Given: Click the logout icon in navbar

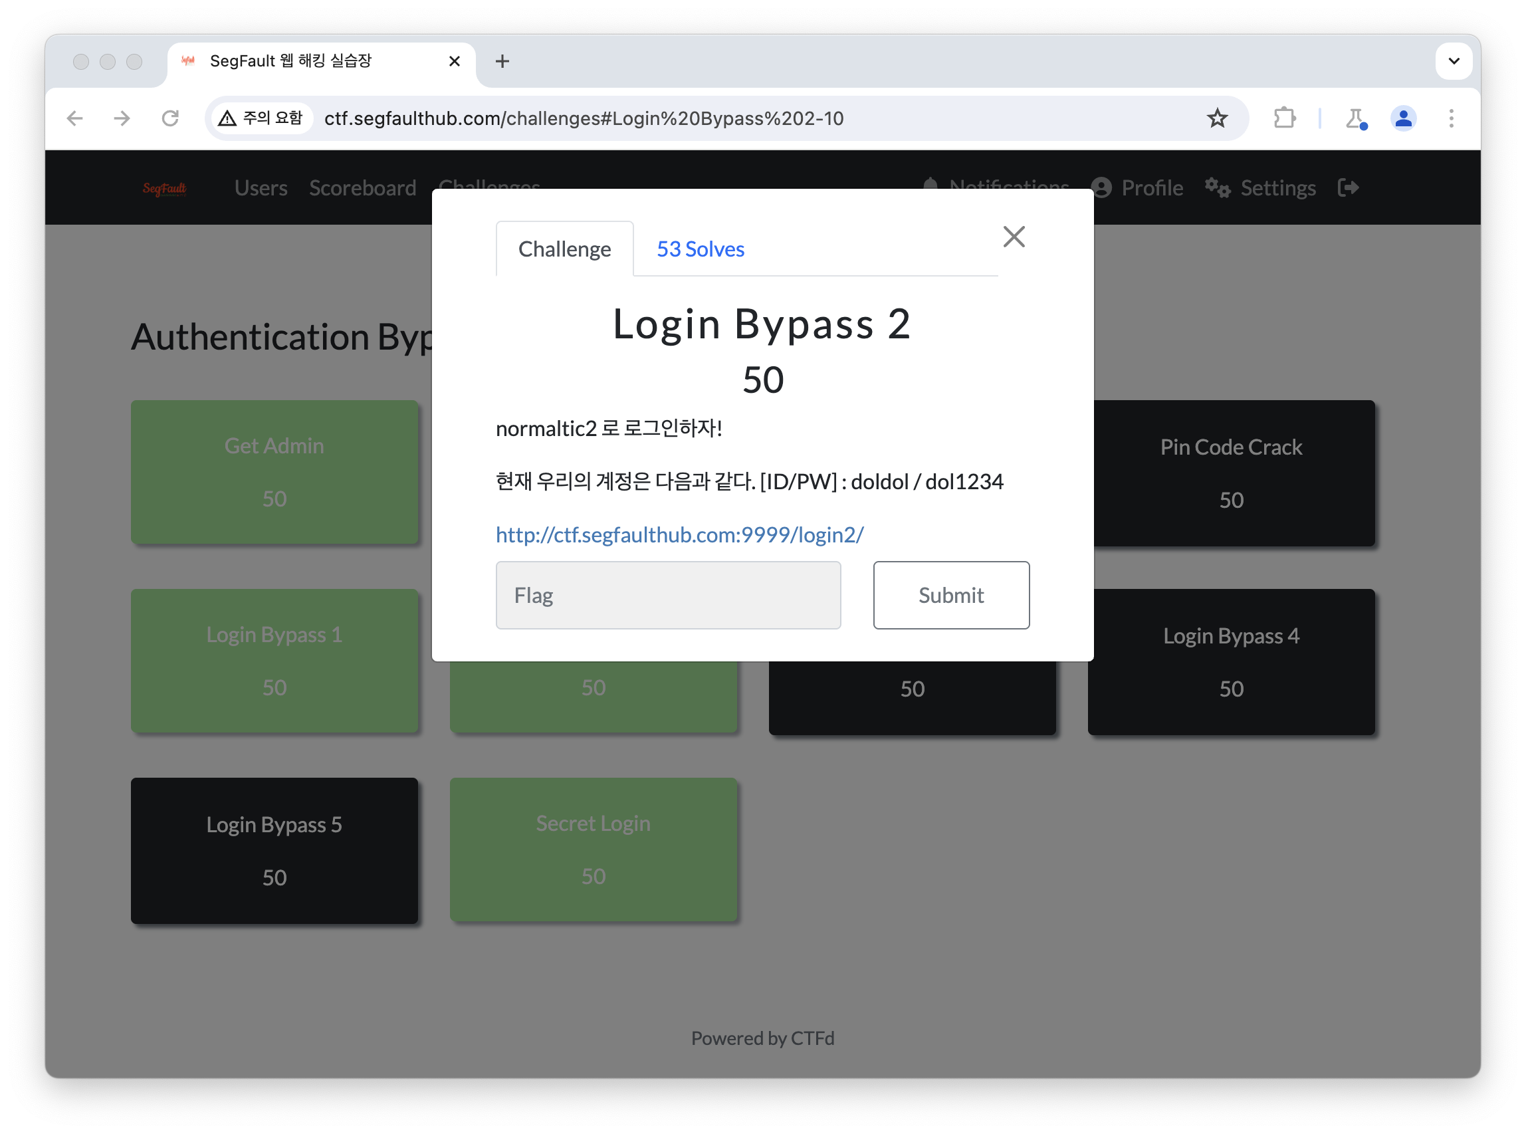Looking at the screenshot, I should 1347,187.
